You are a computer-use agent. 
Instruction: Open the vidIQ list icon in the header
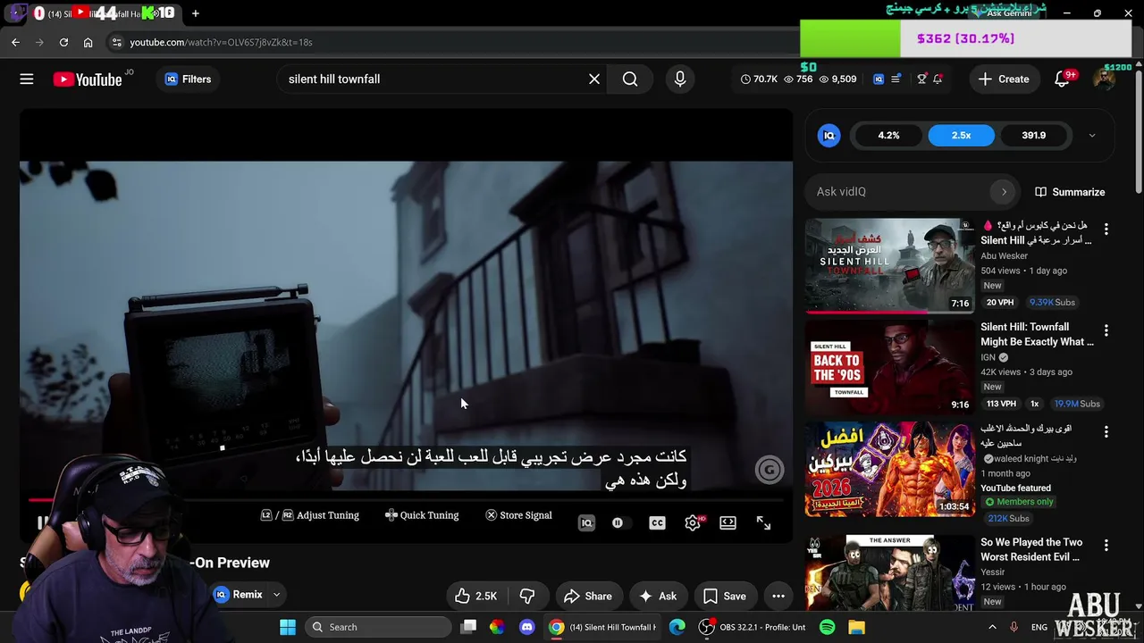(x=896, y=79)
